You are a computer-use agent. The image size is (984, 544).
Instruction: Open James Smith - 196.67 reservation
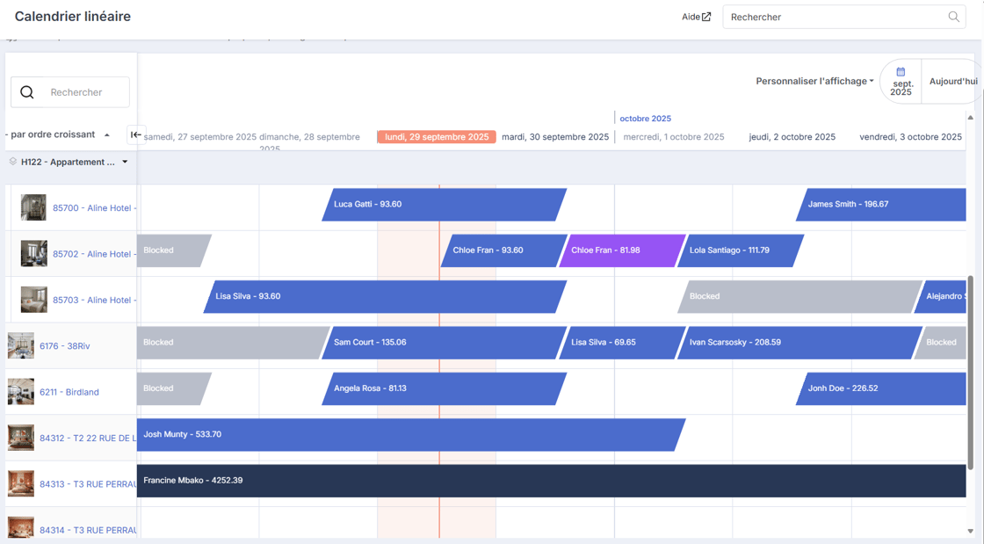(881, 205)
